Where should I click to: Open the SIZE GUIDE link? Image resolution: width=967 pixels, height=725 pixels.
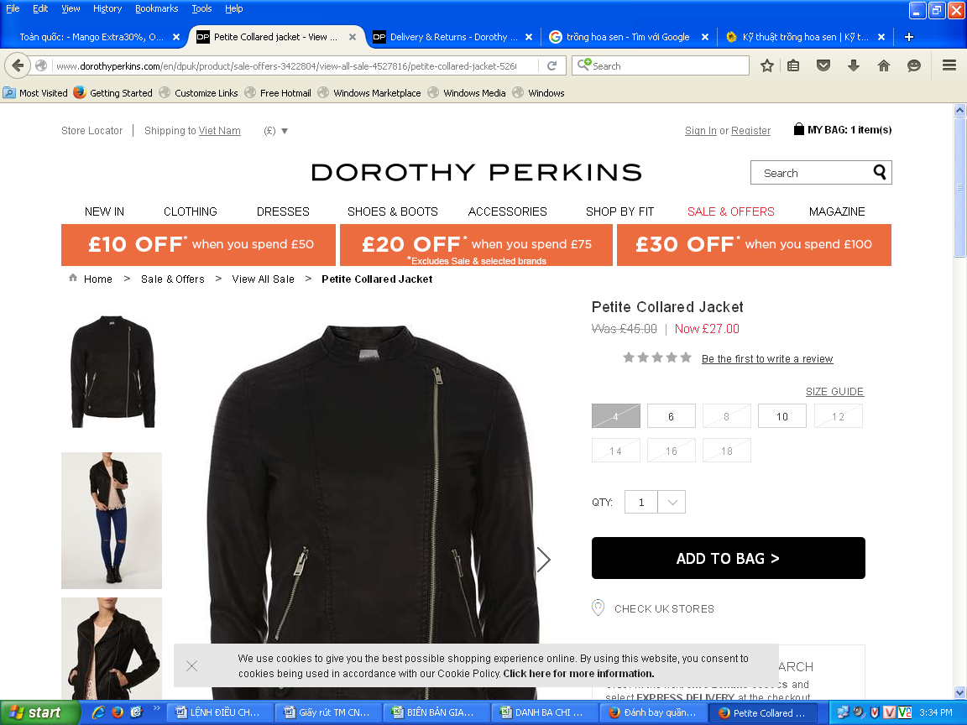834,392
